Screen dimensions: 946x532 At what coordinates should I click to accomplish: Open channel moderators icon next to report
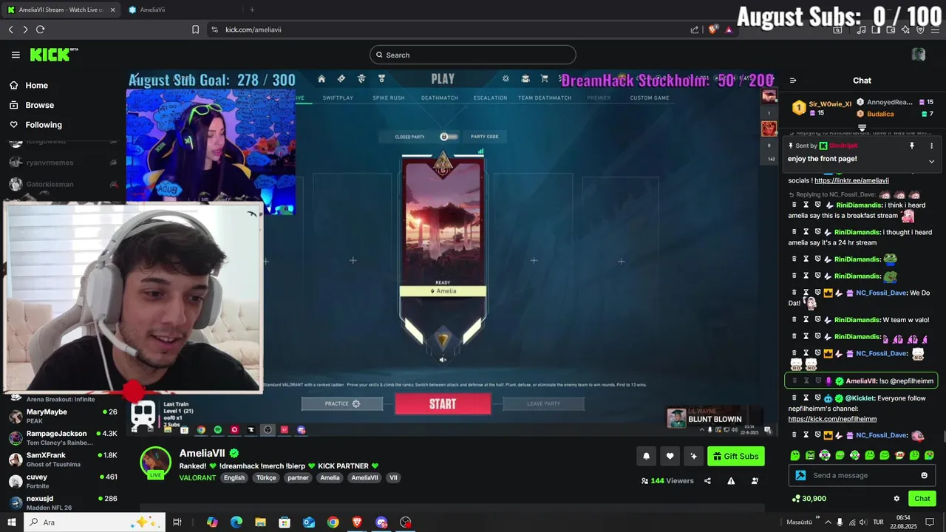pyautogui.click(x=755, y=481)
